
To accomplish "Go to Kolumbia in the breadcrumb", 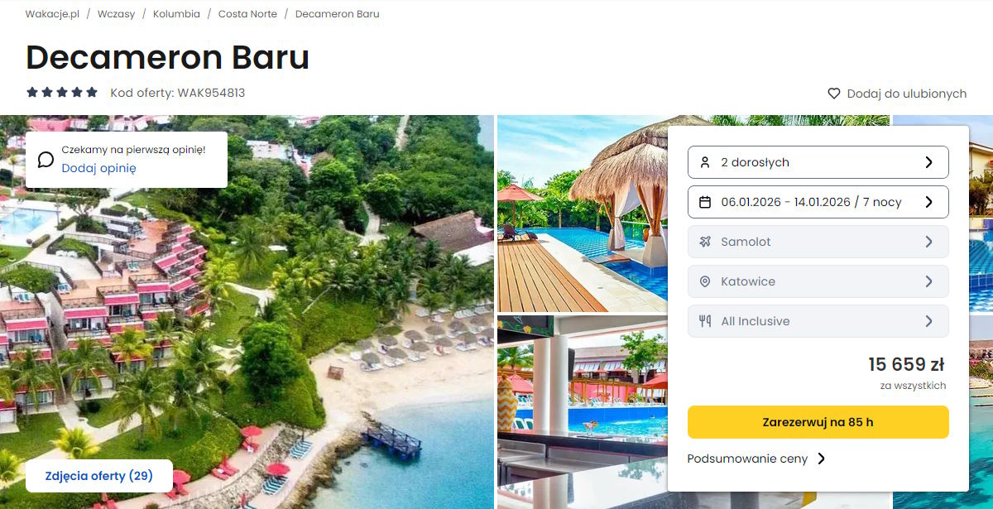I will pos(176,14).
